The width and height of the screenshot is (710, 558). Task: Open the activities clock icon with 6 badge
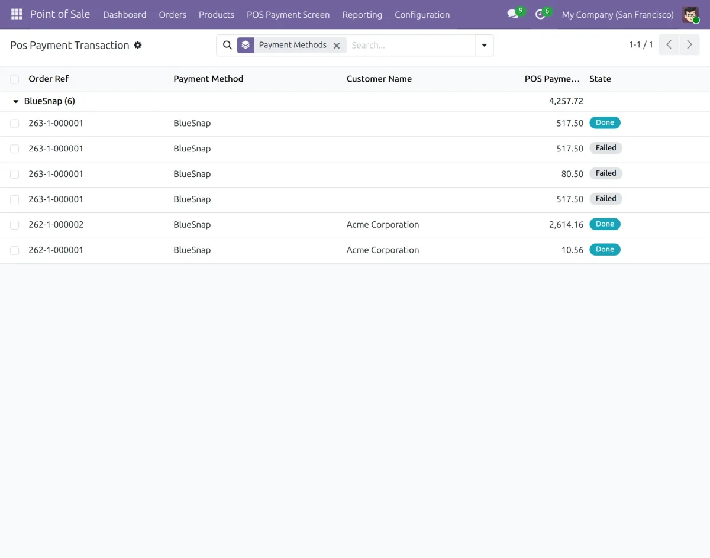point(540,14)
